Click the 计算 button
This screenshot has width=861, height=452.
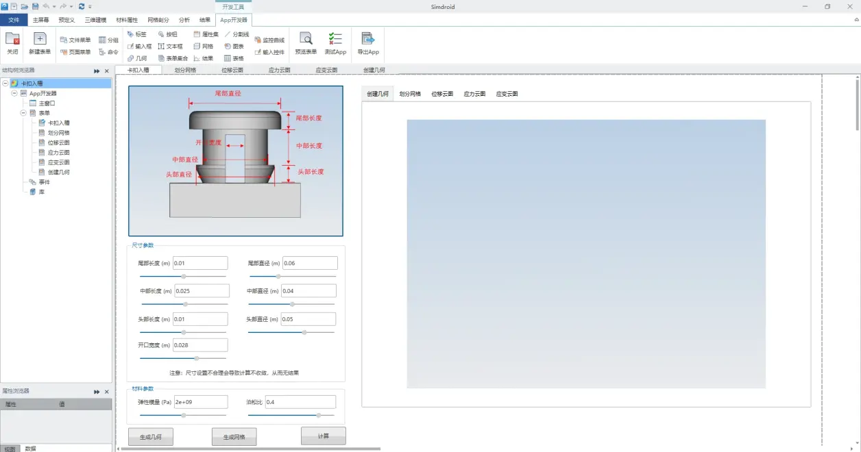click(323, 436)
